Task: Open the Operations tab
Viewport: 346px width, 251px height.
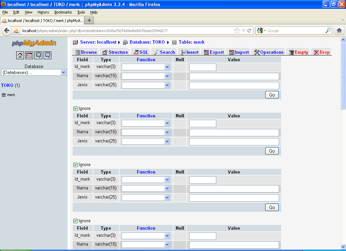Action: (x=269, y=52)
